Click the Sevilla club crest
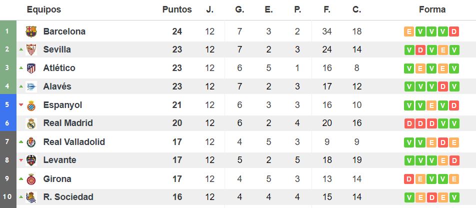This screenshot has width=476, height=208. coord(31,49)
